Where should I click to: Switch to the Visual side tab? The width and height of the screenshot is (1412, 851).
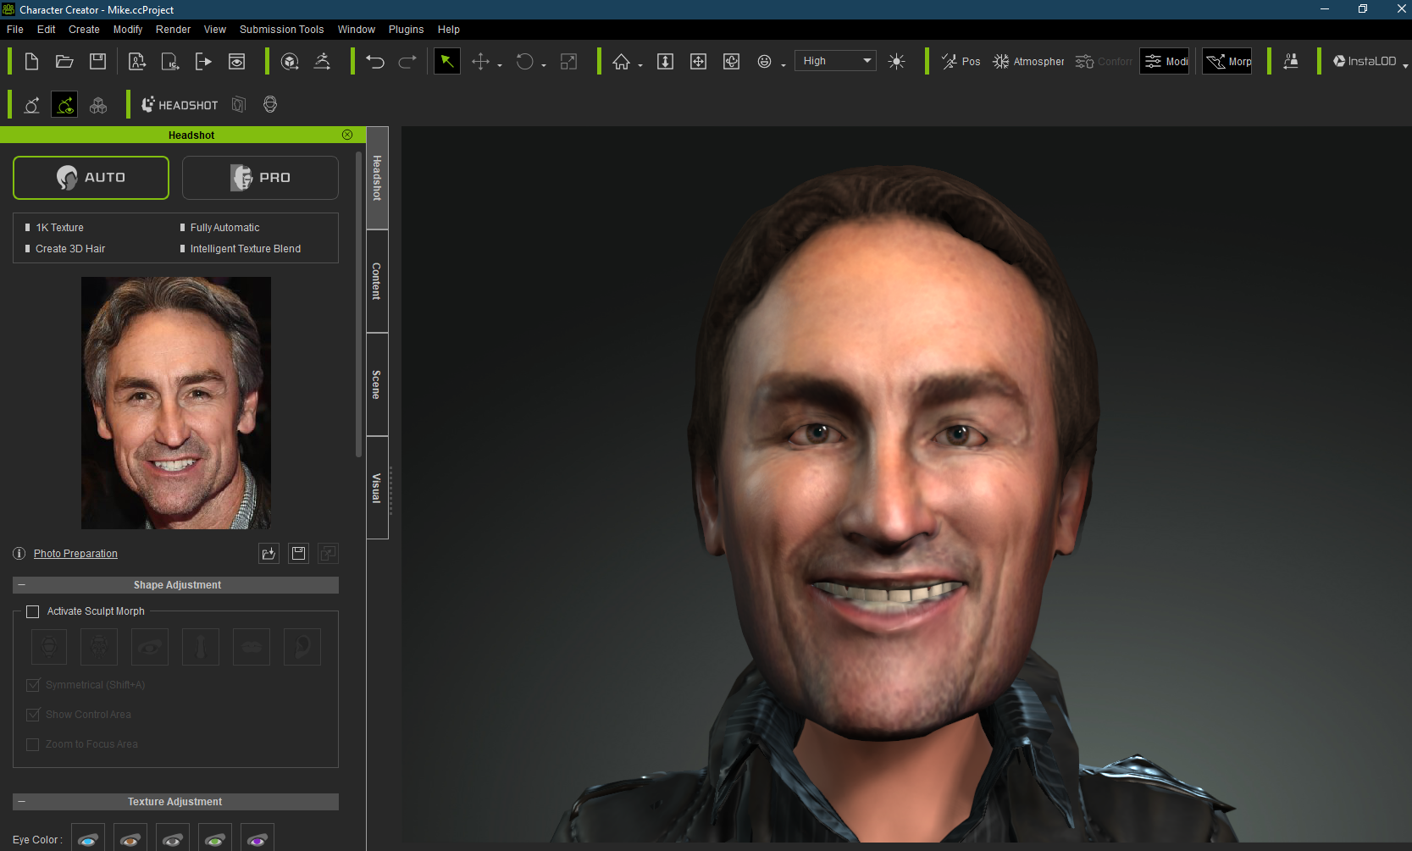(377, 488)
